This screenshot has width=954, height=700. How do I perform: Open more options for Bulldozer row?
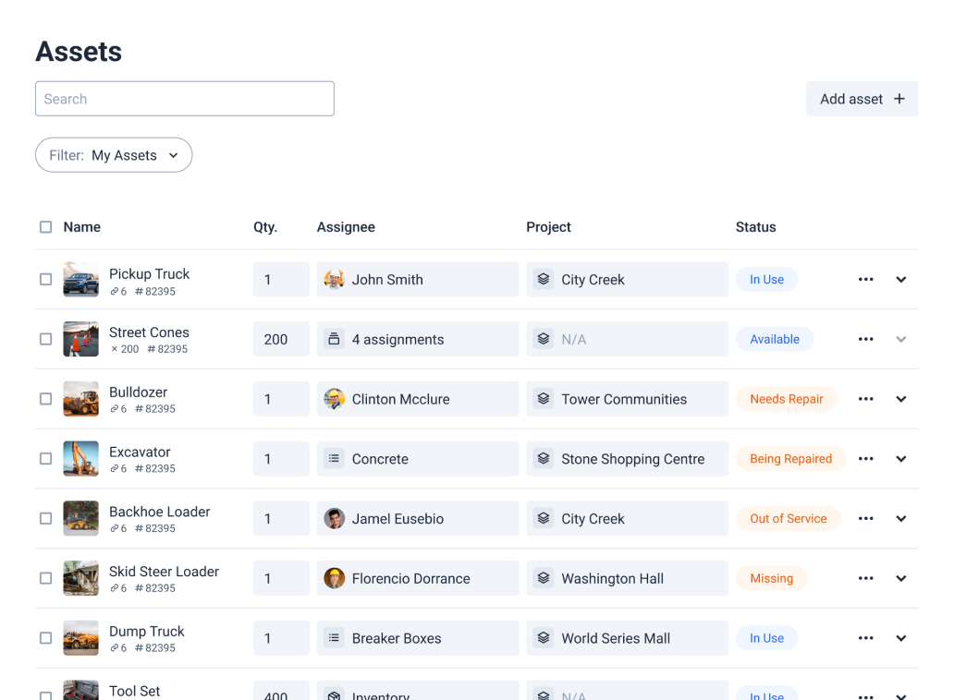click(x=865, y=399)
